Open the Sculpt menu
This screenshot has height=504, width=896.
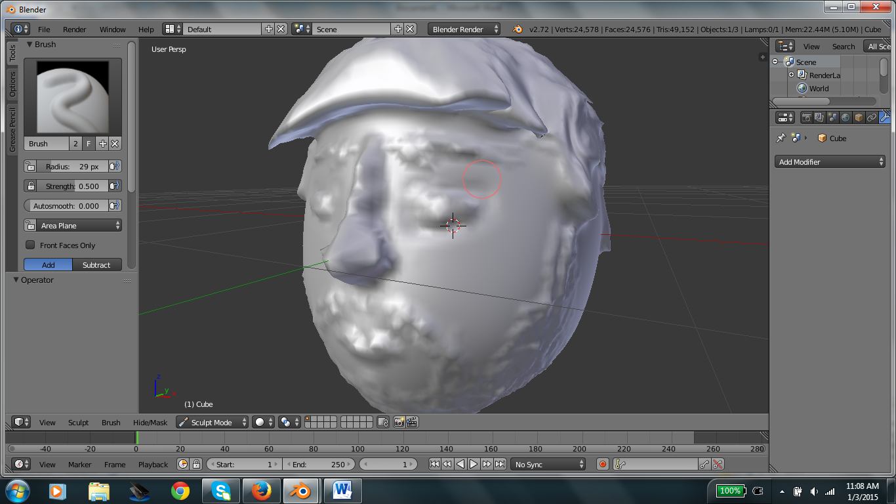pyautogui.click(x=78, y=423)
